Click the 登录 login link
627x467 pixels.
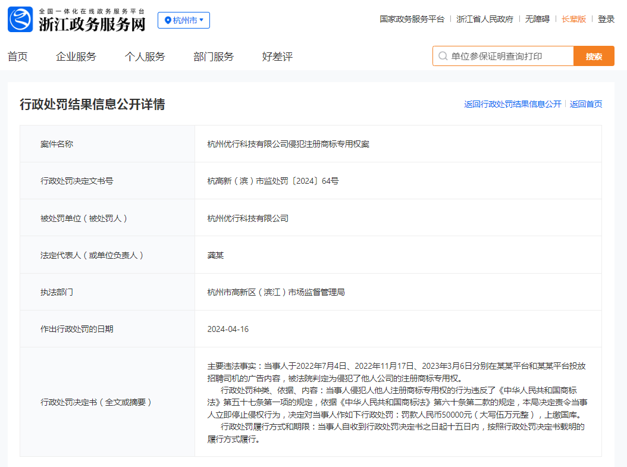coord(606,19)
